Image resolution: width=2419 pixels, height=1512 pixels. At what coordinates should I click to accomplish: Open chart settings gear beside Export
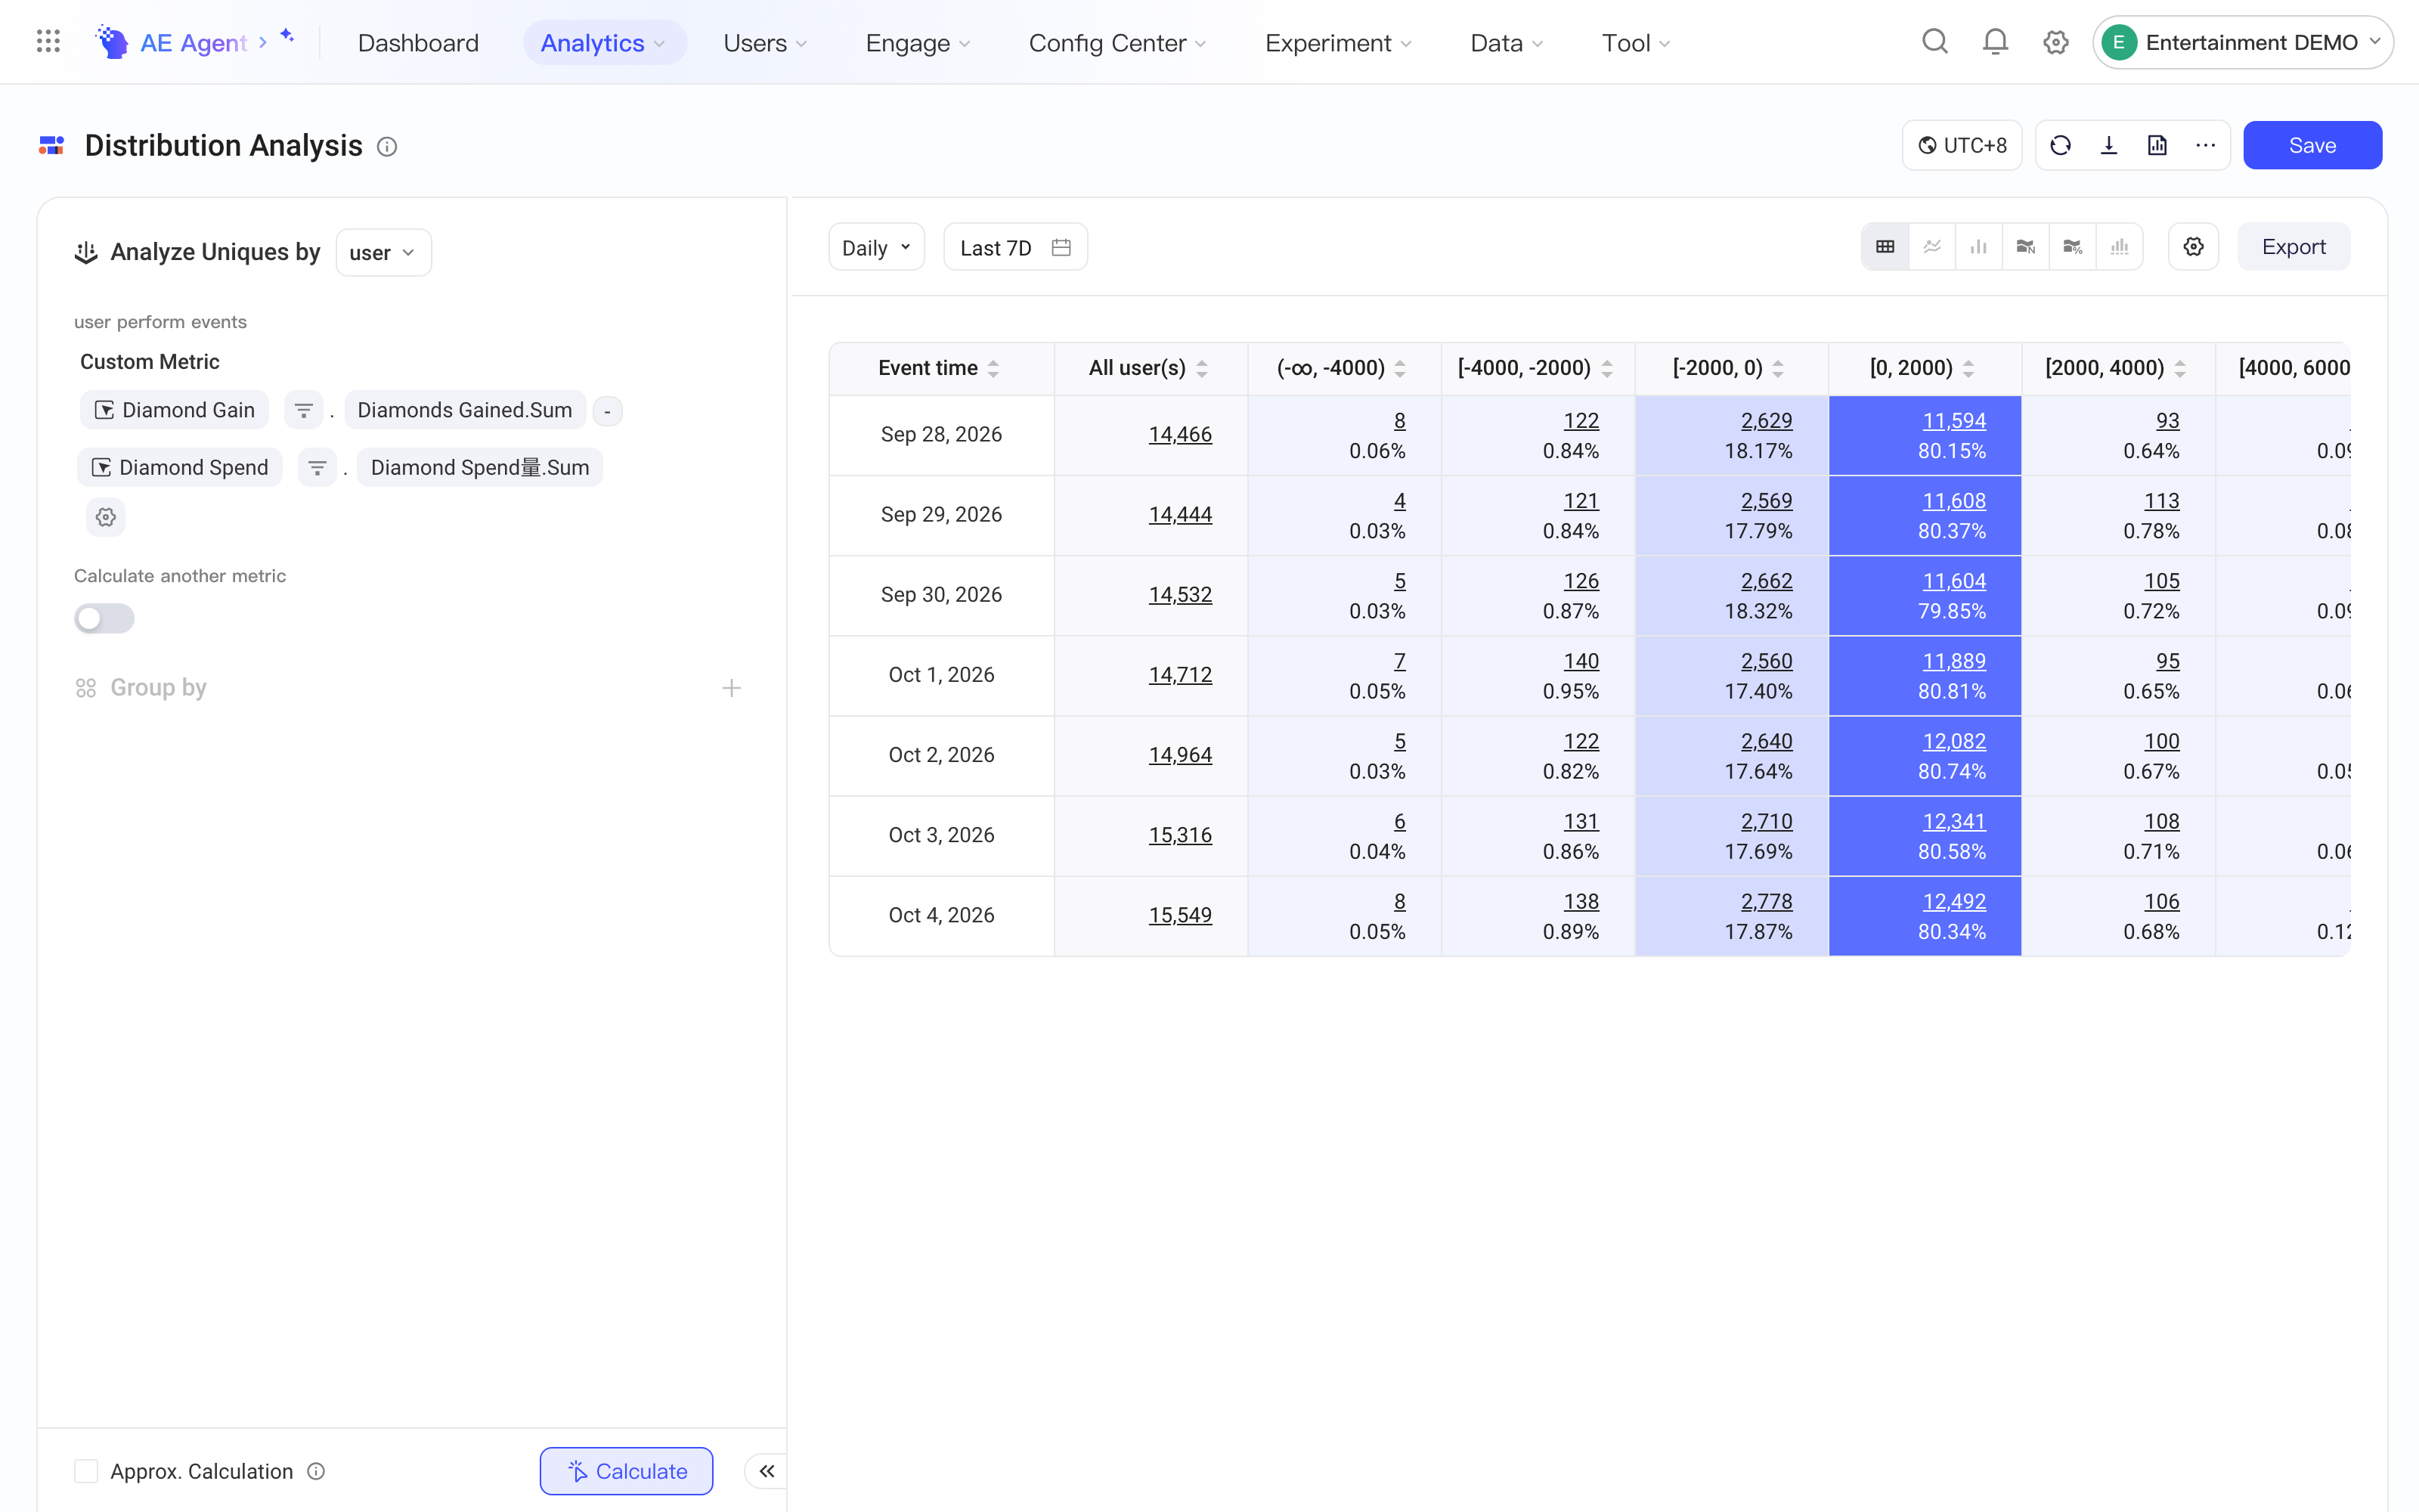click(x=2193, y=247)
